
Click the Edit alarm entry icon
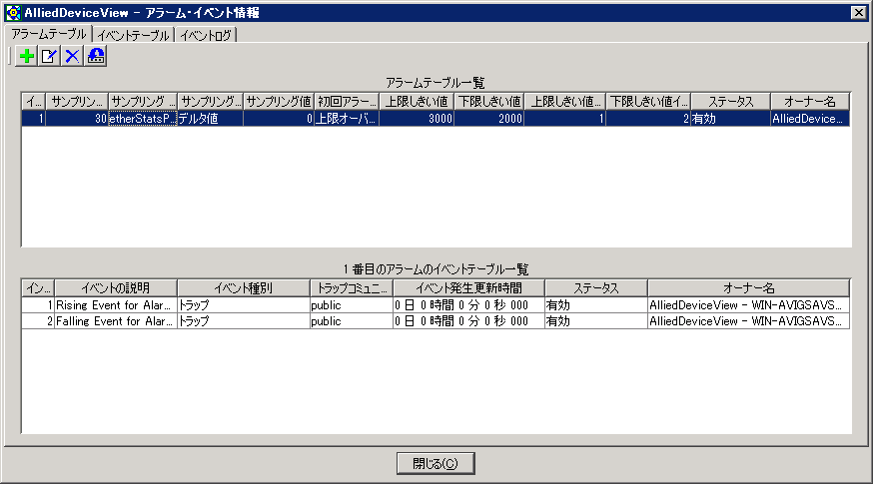click(50, 57)
